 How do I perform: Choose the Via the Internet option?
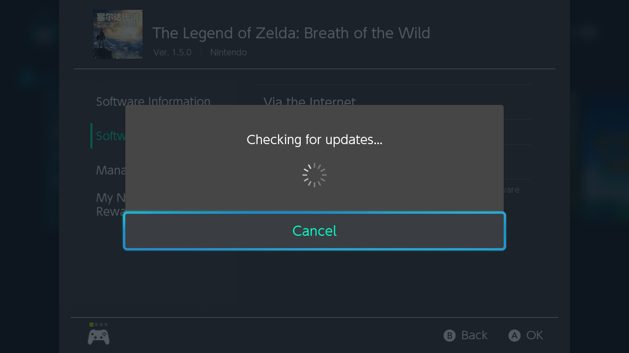(x=309, y=101)
